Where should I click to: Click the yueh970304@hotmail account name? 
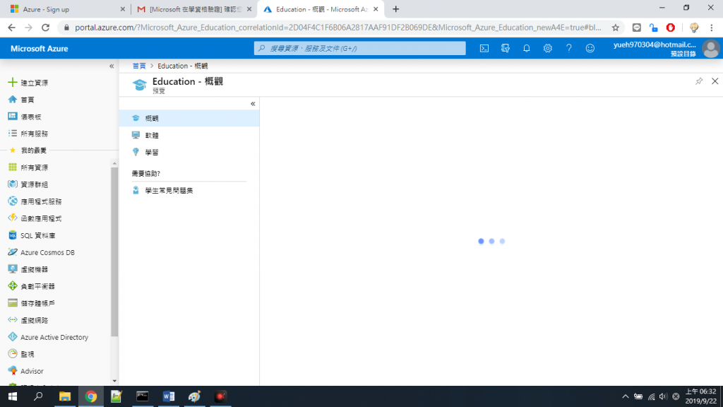click(x=655, y=45)
